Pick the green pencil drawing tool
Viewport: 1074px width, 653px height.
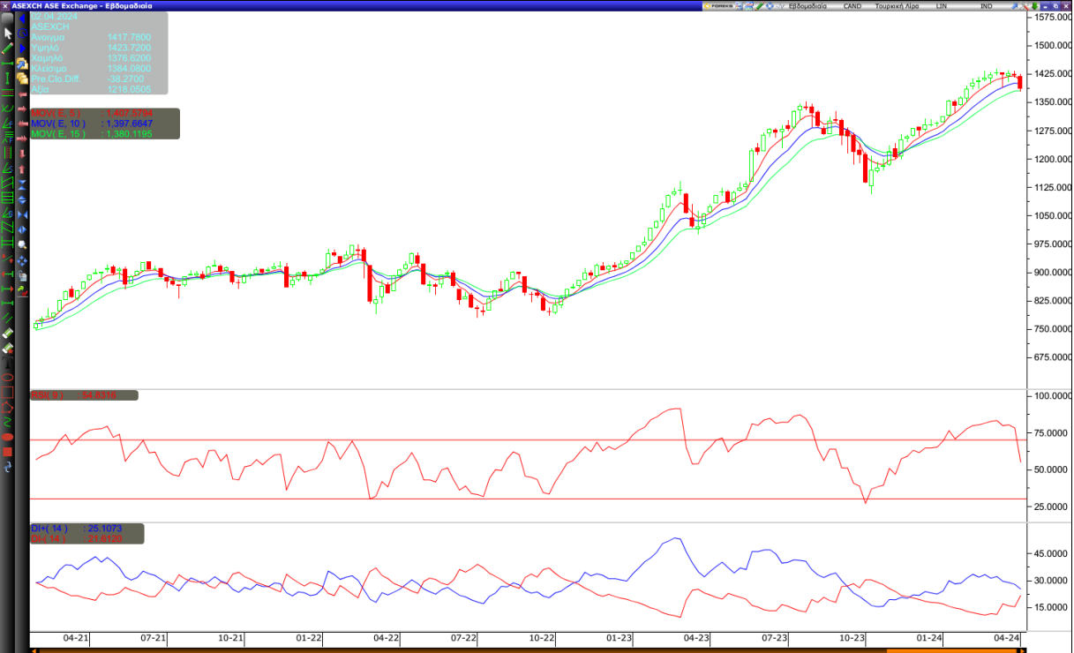[8, 48]
